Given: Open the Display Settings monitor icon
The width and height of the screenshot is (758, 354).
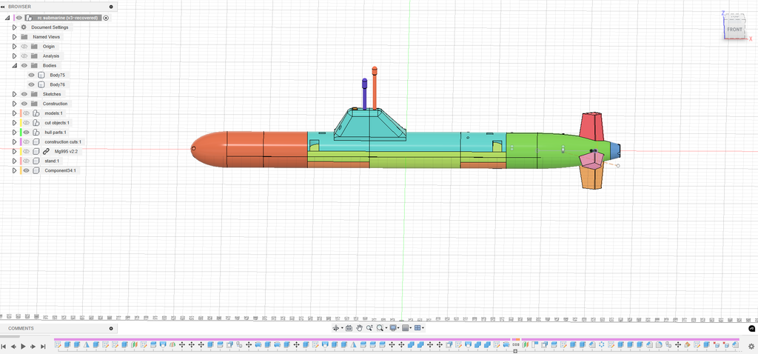Looking at the screenshot, I should 393,328.
